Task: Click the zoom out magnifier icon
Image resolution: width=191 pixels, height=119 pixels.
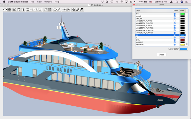Action: point(36,10)
